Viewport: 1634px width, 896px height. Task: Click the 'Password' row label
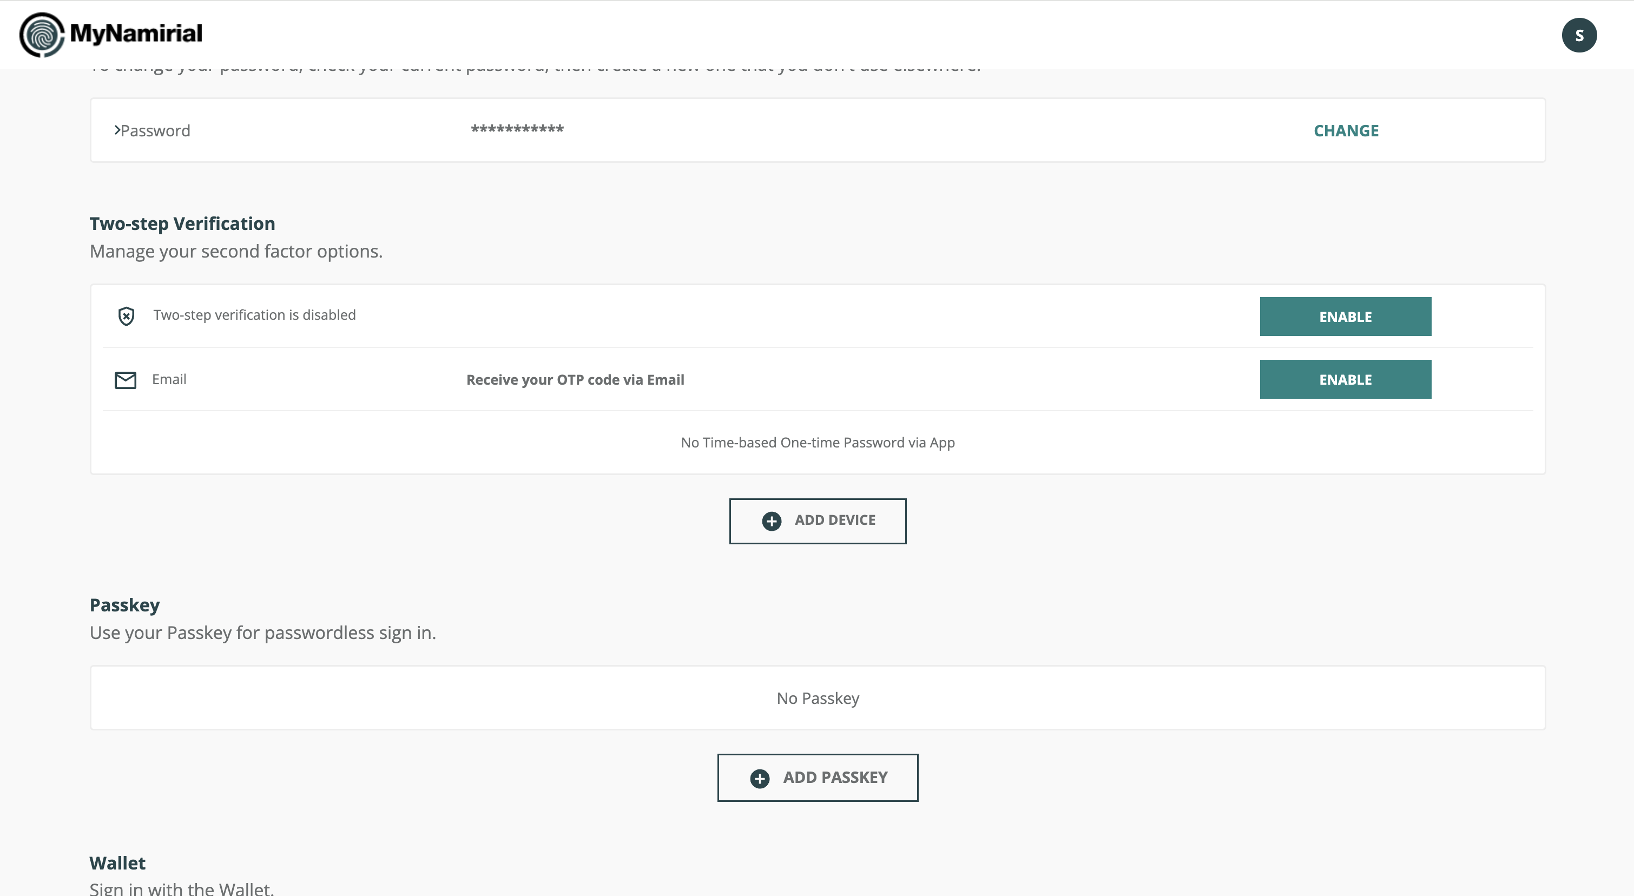tap(155, 130)
